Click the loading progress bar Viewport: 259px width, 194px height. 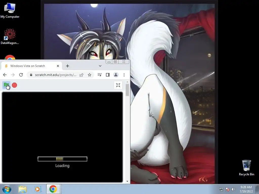tap(62, 159)
